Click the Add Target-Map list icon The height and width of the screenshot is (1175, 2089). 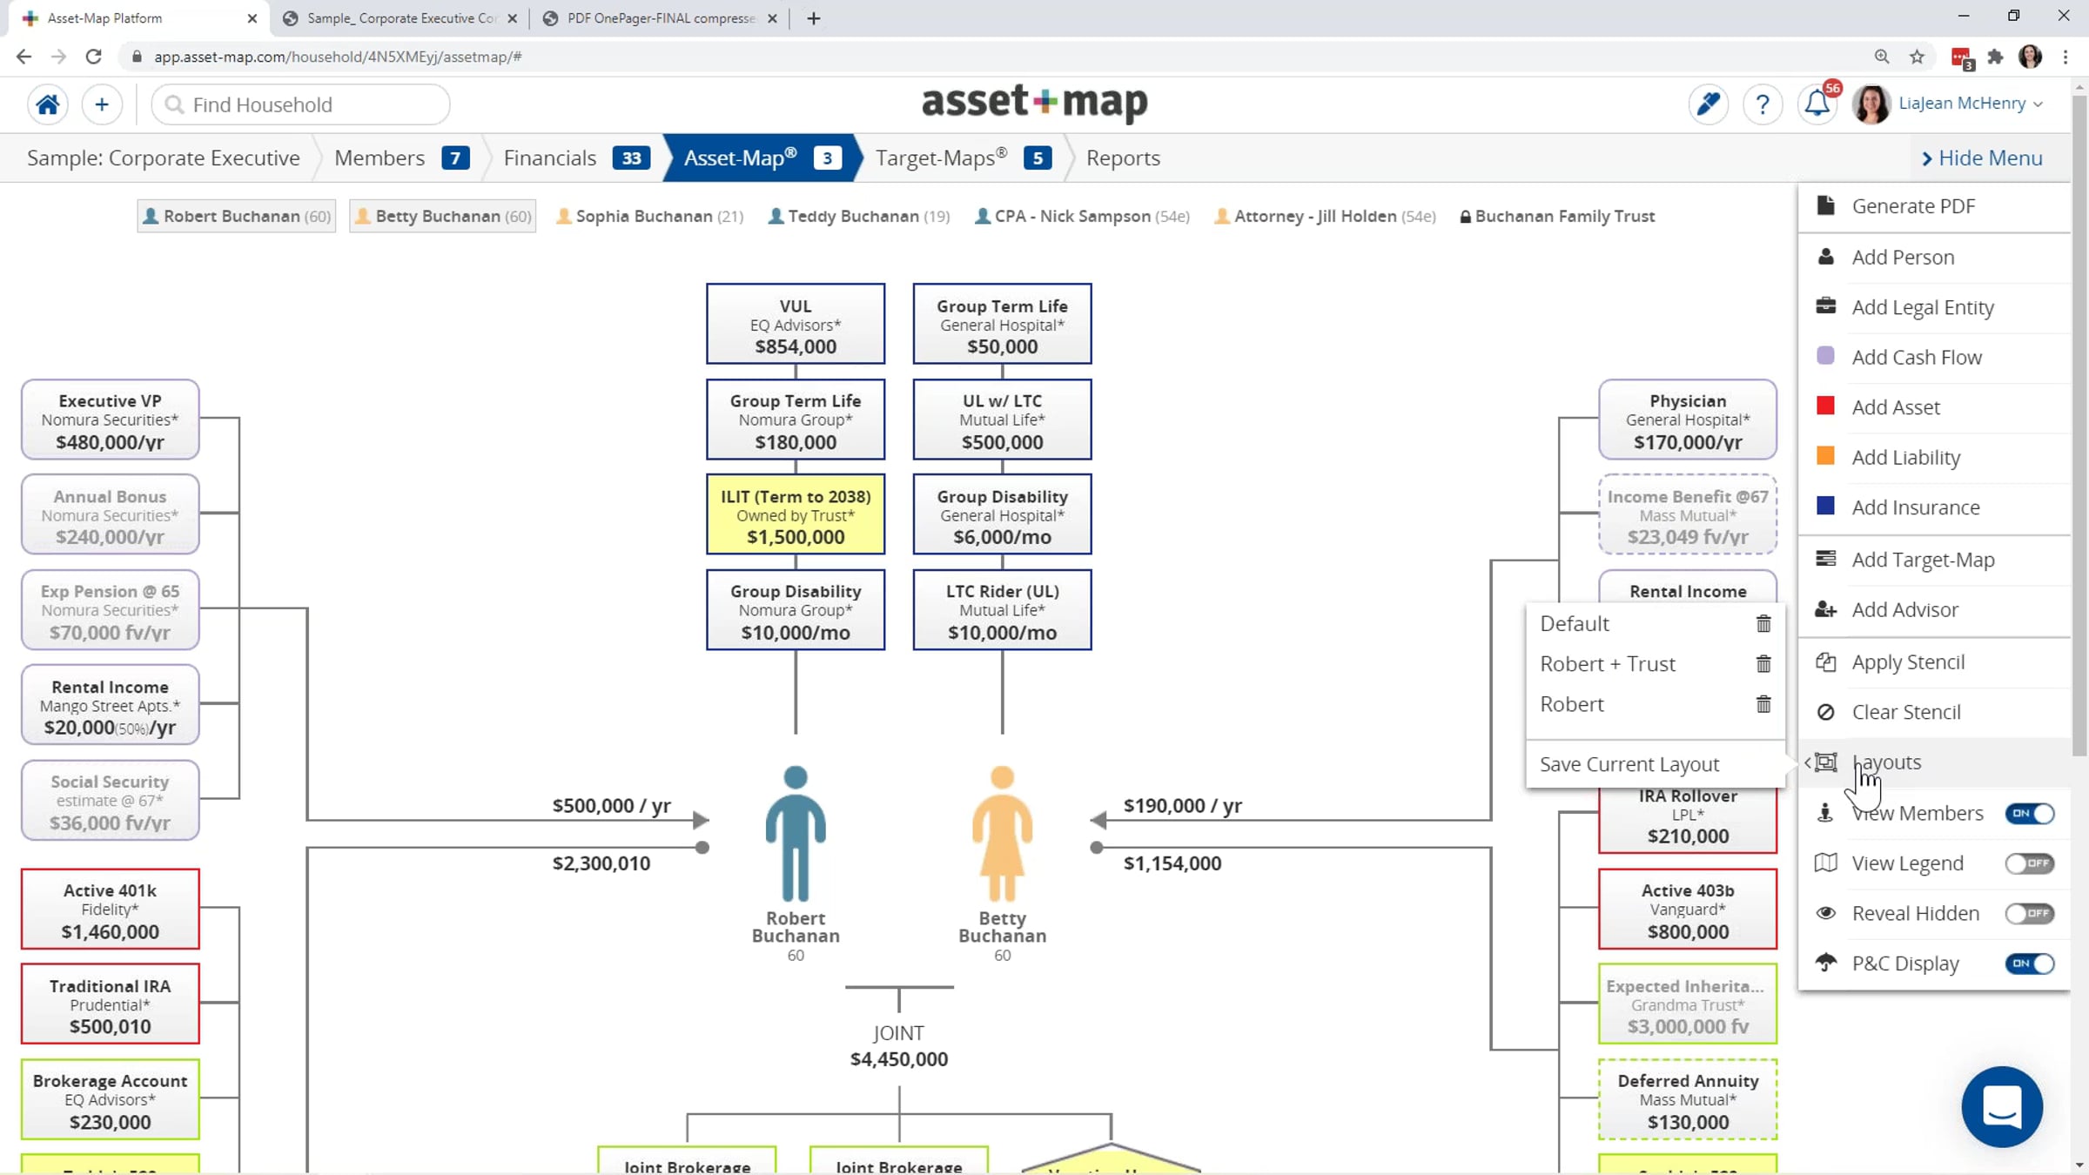click(x=1826, y=559)
